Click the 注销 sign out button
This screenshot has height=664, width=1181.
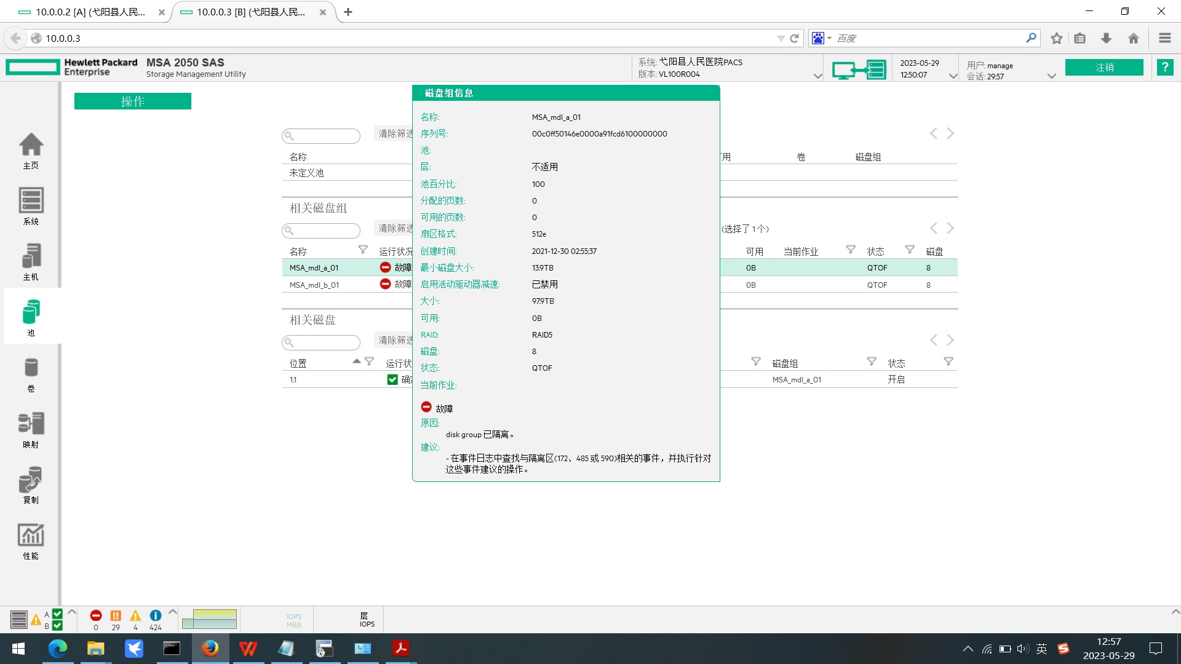tap(1103, 67)
